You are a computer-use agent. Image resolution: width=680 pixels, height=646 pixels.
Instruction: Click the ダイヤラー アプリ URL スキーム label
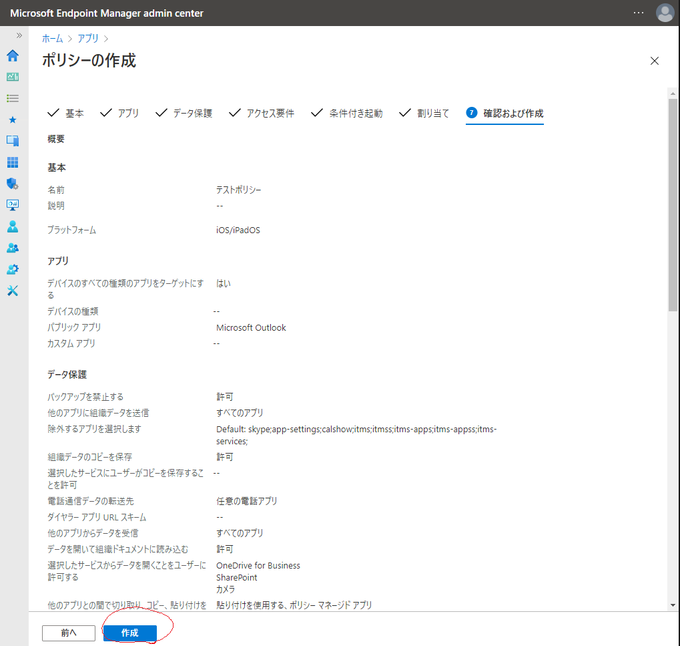pyautogui.click(x=97, y=517)
